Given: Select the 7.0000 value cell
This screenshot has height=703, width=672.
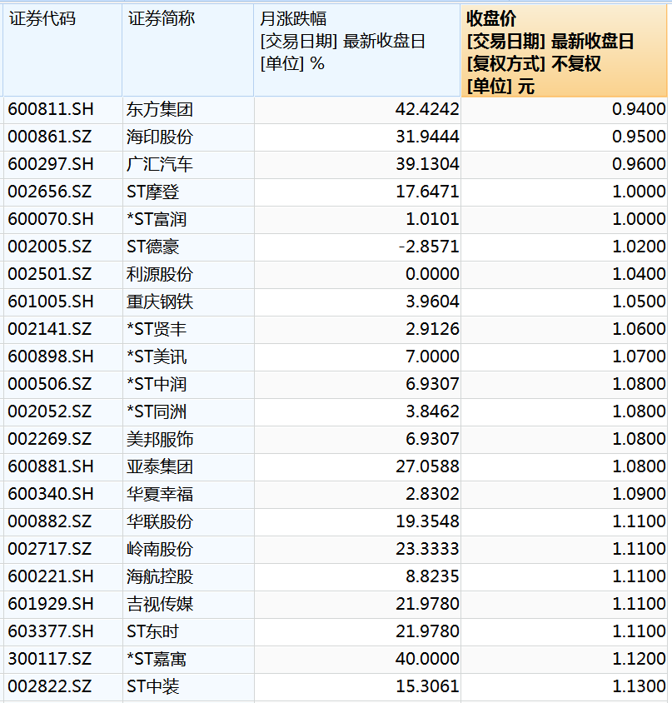Looking at the screenshot, I should [x=357, y=356].
